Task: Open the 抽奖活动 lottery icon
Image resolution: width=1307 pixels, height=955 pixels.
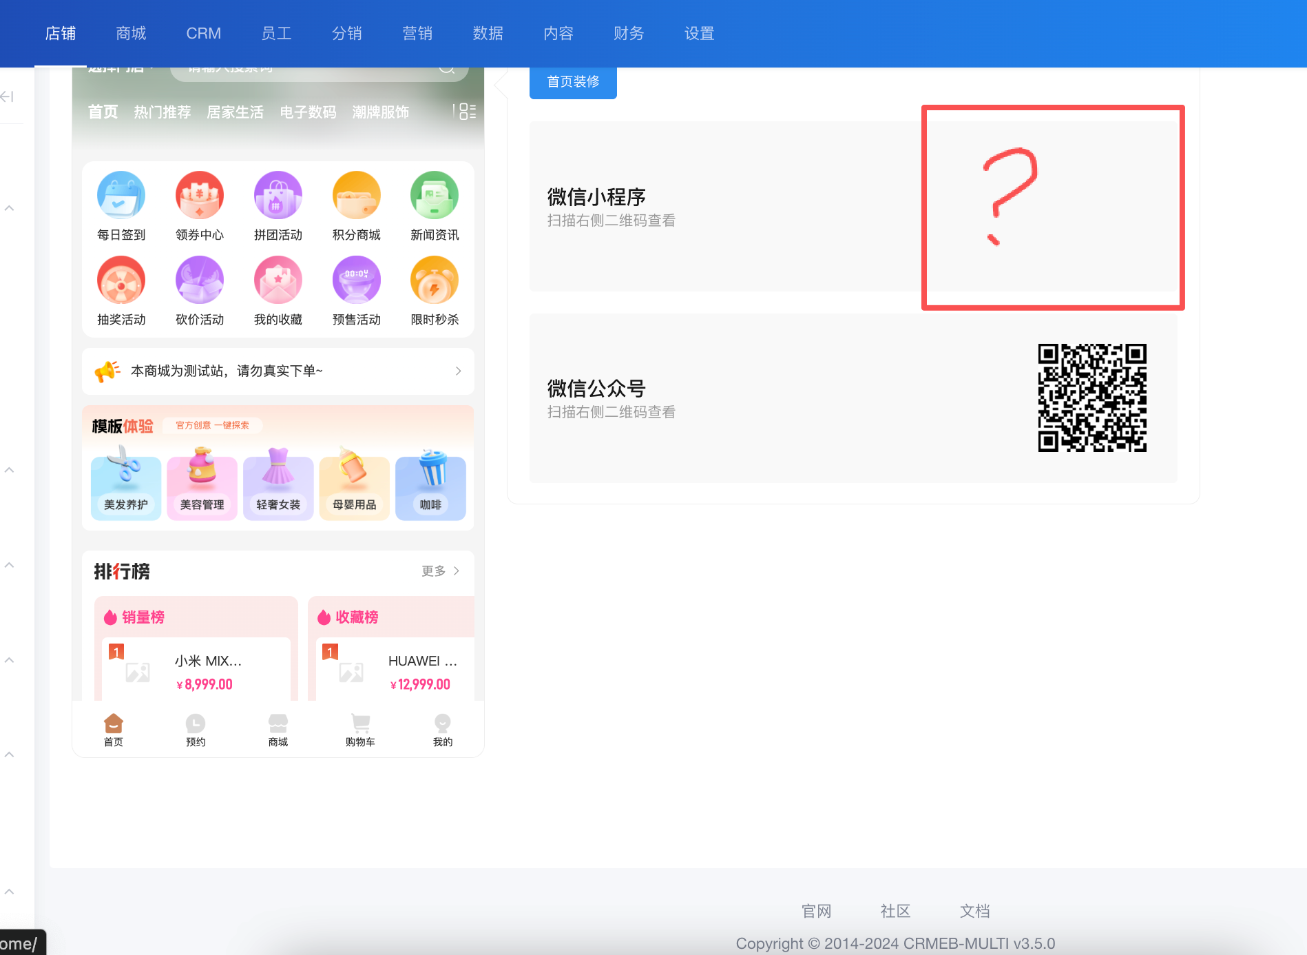Action: (121, 280)
